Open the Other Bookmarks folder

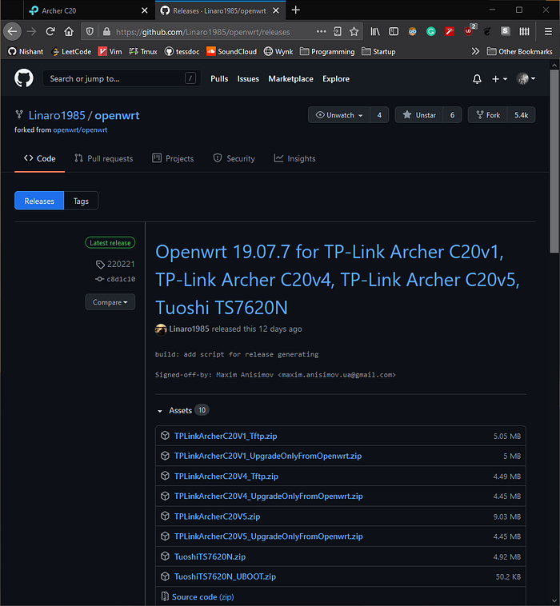pyautogui.click(x=520, y=51)
